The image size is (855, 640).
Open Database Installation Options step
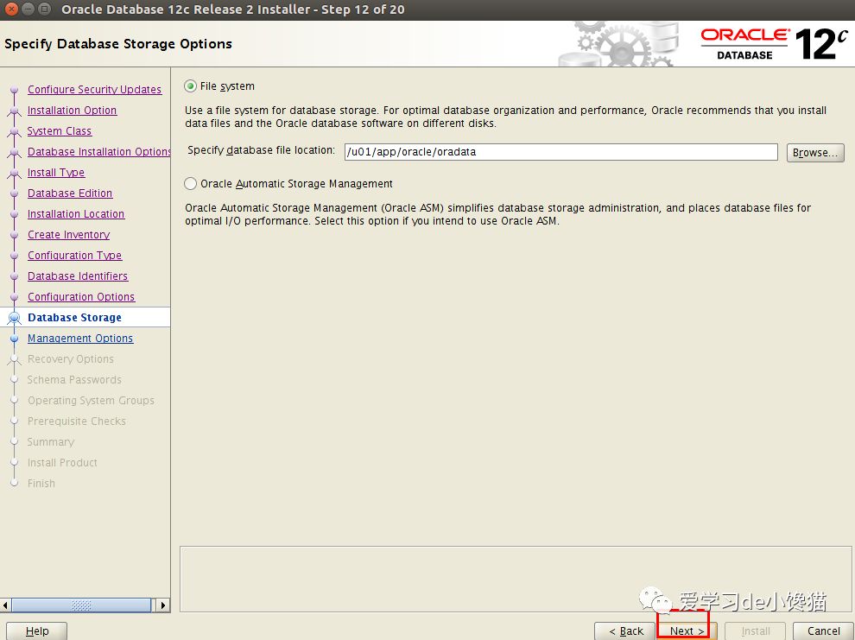[98, 151]
